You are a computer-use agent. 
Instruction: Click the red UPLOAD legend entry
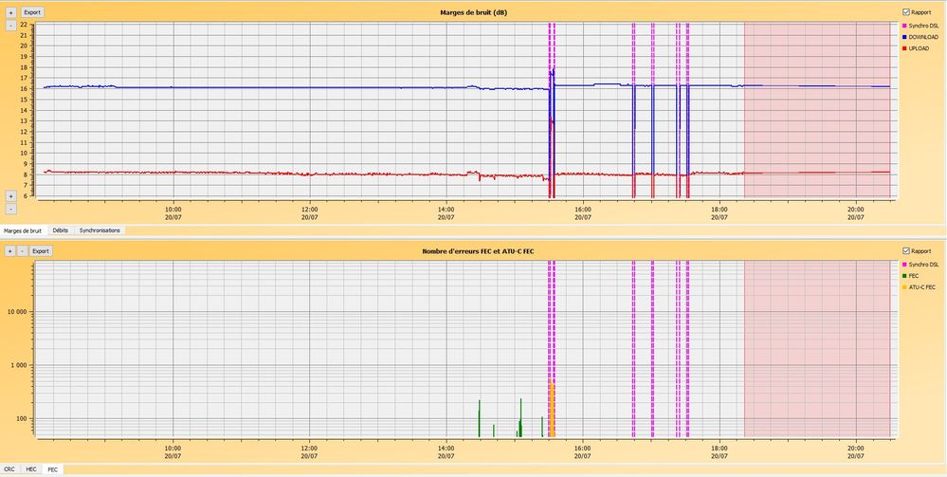[x=918, y=48]
